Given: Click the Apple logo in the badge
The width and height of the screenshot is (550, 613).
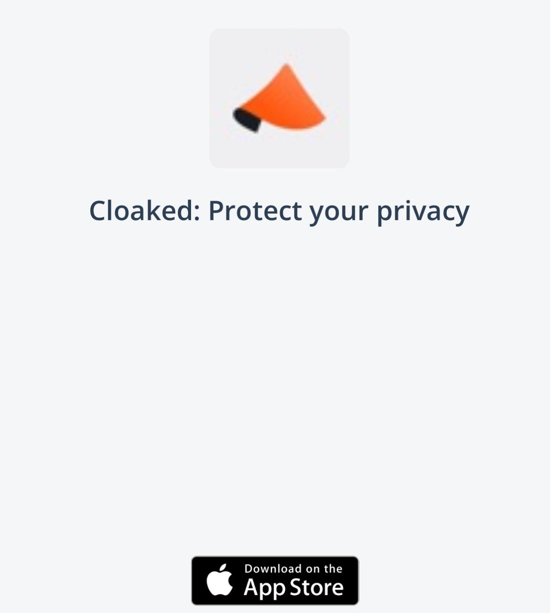Looking at the screenshot, I should [x=220, y=580].
